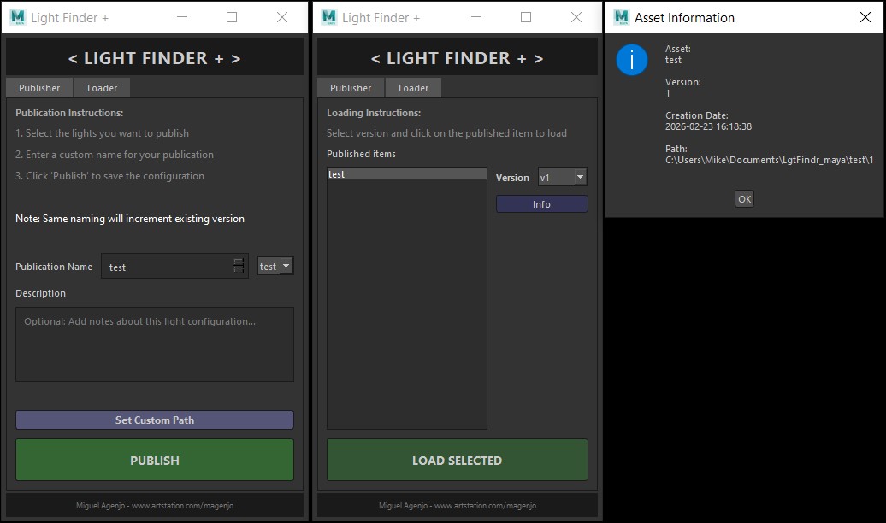The height and width of the screenshot is (523, 886).
Task: Select the test item in Published items list
Action: point(406,173)
